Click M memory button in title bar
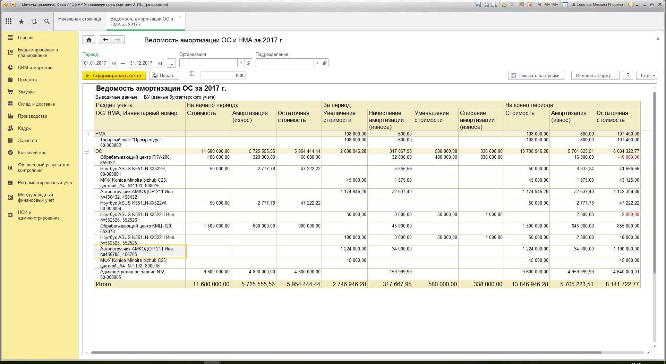This screenshot has width=666, height=364. (539, 5)
